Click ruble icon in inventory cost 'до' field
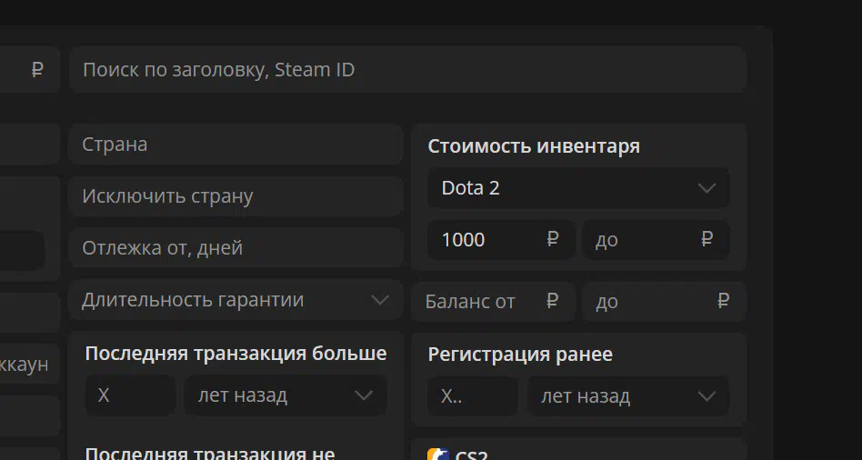This screenshot has width=862, height=460. (707, 240)
